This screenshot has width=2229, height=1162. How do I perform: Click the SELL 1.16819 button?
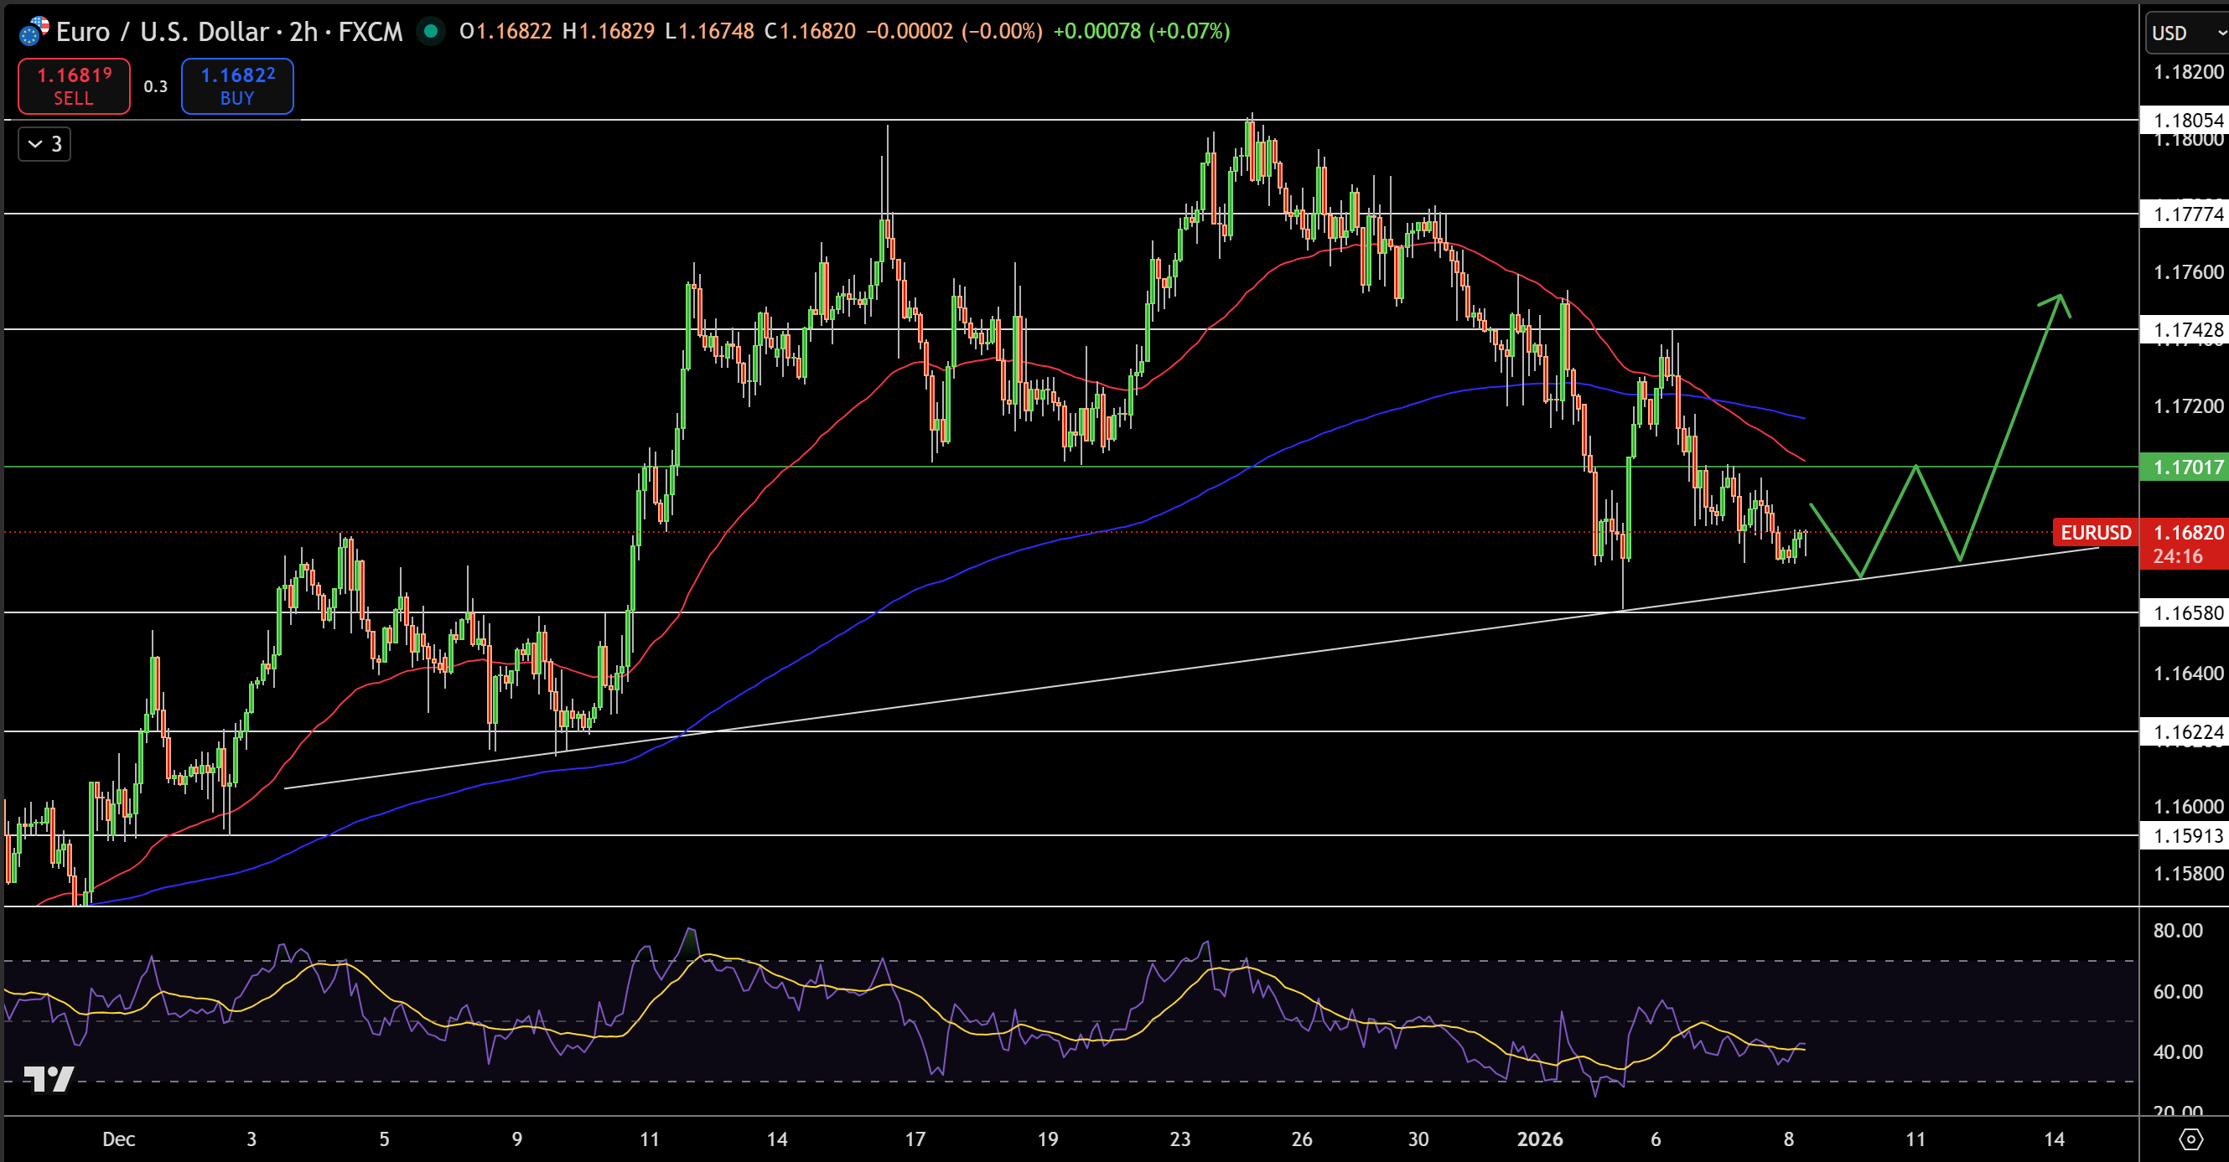74,85
